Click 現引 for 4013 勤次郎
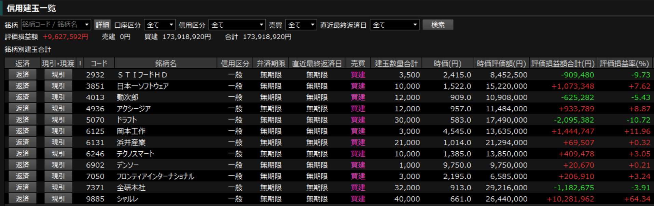Image resolution: width=654 pixels, height=206 pixels. (58, 97)
